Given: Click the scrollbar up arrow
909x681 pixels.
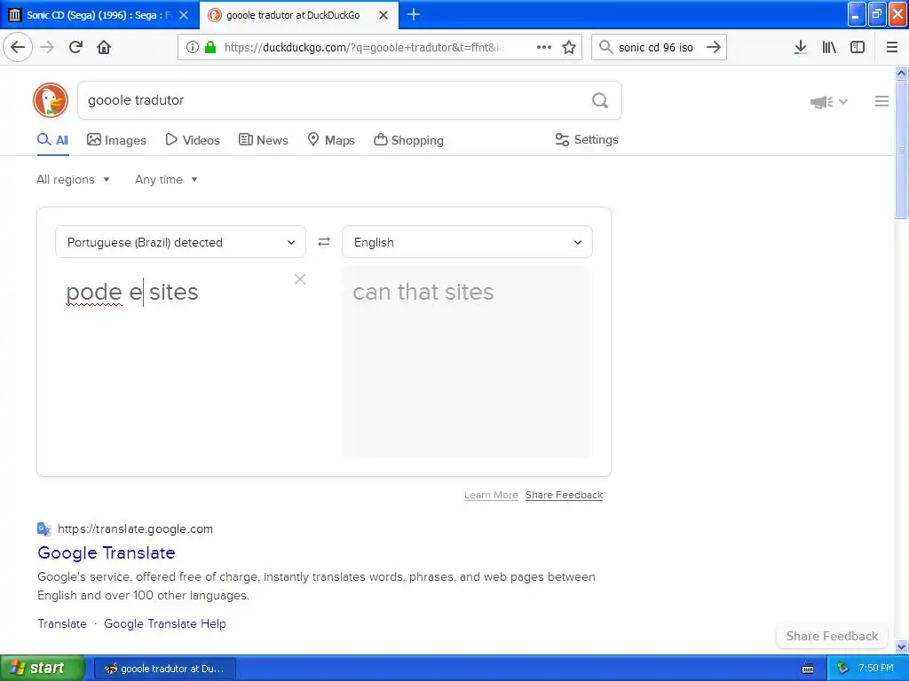Looking at the screenshot, I should tap(901, 73).
